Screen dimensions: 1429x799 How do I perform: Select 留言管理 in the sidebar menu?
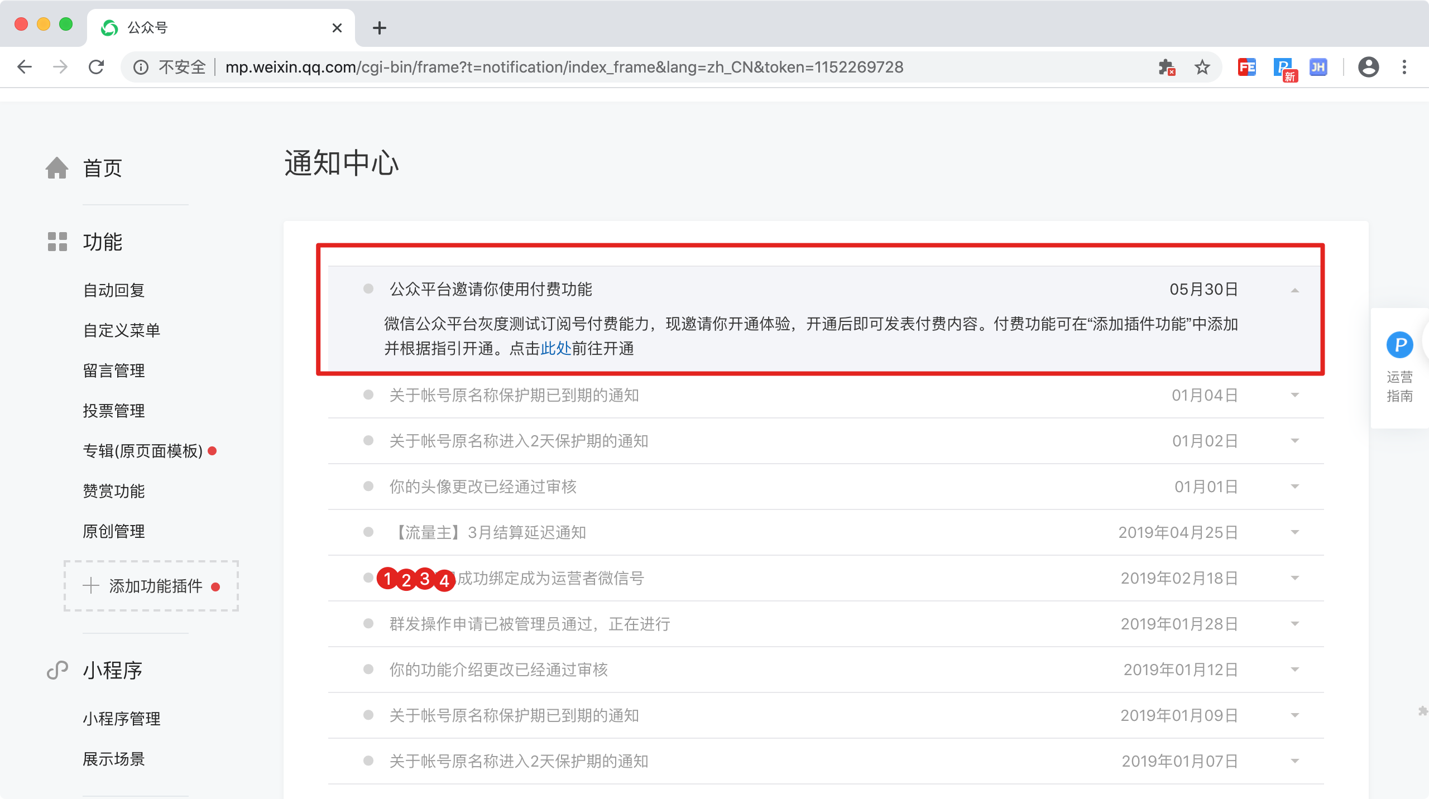tap(114, 370)
